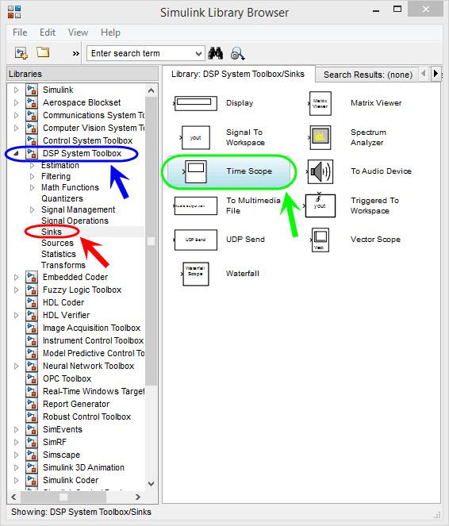Open the View menu
This screenshot has width=449, height=526.
point(78,33)
